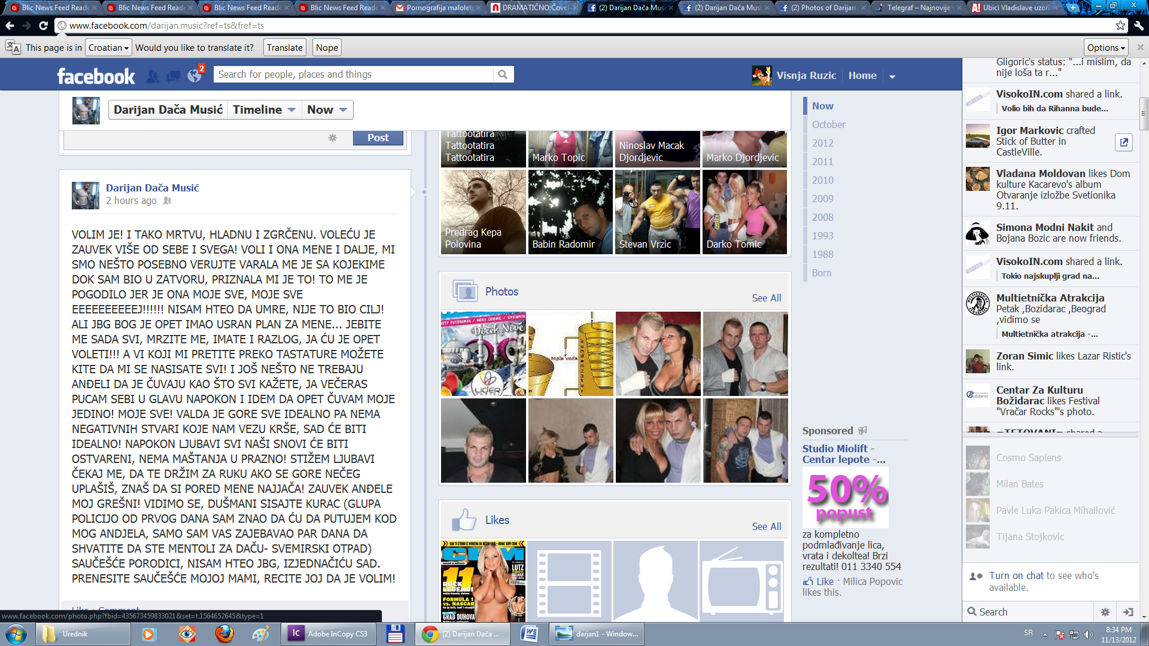
Task: Open the post audience settings gear
Action: click(x=333, y=138)
